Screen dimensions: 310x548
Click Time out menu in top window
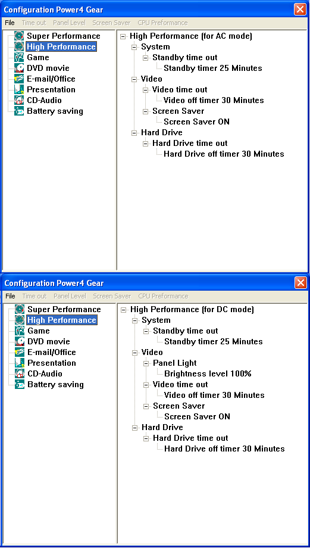34,23
